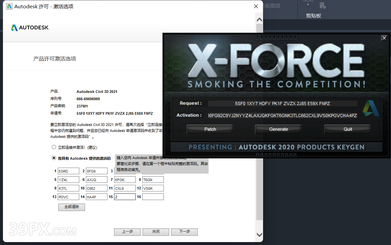The width and height of the screenshot is (391, 245).
Task: Click the Autodesk logo icon in the title bar
Action: [x=9, y=7]
